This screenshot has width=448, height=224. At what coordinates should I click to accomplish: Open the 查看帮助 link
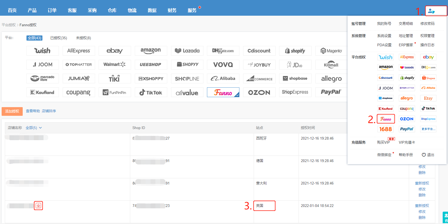tap(33, 111)
